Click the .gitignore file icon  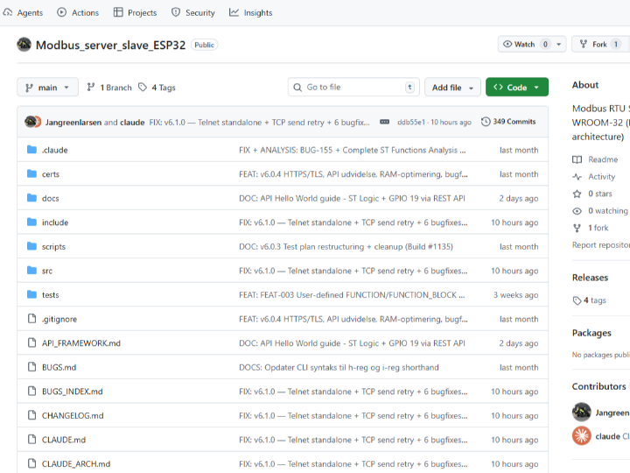coord(31,319)
